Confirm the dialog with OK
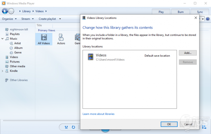This screenshot has width=211, height=134. click(x=169, y=124)
